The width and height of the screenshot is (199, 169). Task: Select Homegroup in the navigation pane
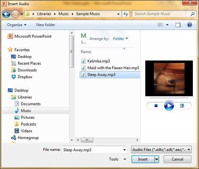coord(28,138)
